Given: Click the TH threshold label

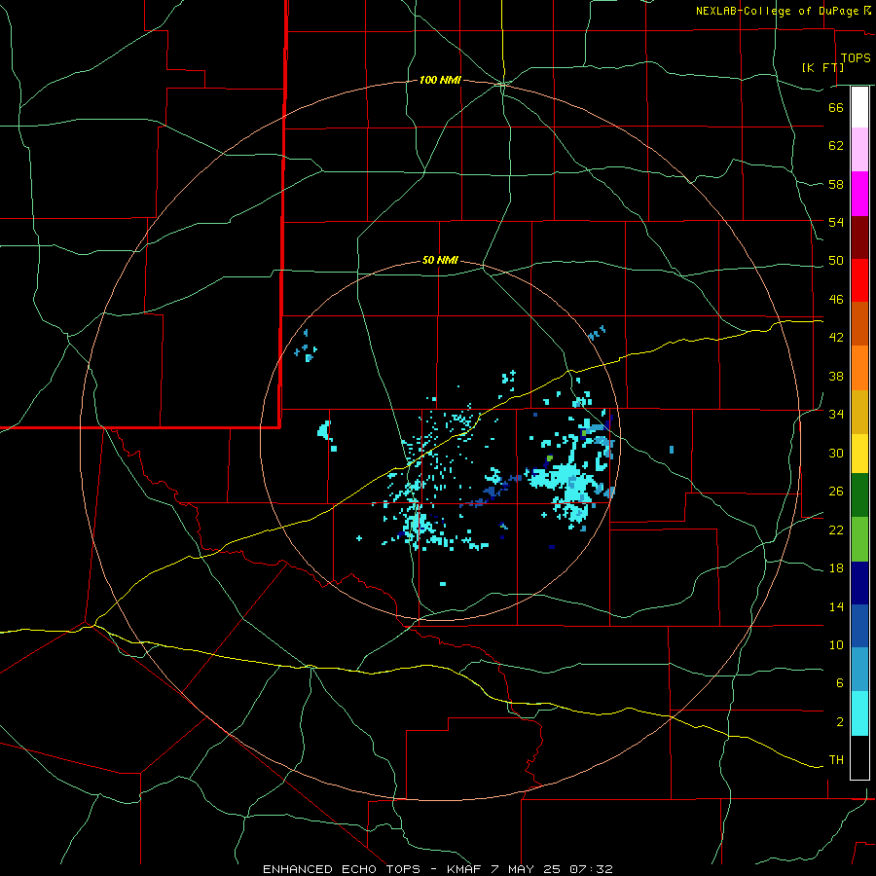Looking at the screenshot, I should click(x=836, y=760).
